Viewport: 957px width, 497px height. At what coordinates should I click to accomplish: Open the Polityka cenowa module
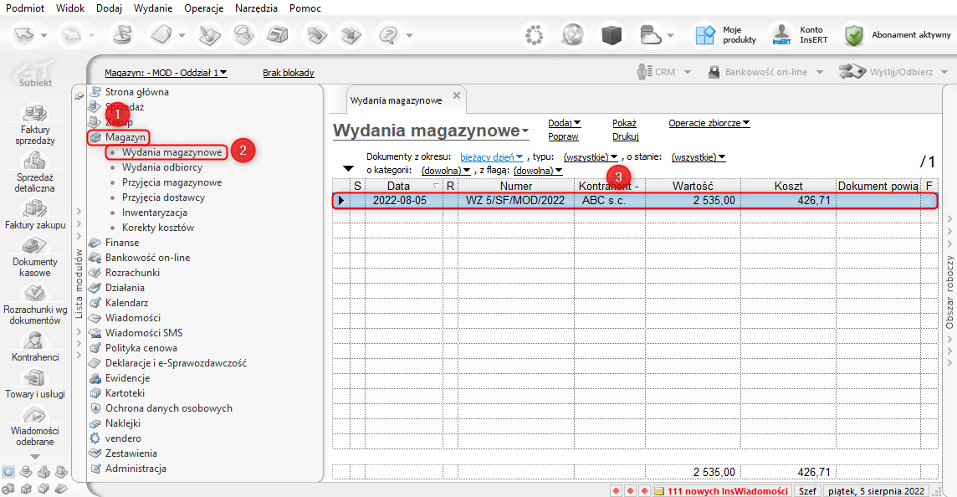(141, 348)
